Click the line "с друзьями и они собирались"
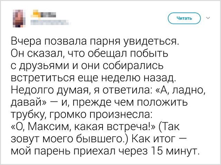This screenshot has width=221, height=165. point(87,66)
